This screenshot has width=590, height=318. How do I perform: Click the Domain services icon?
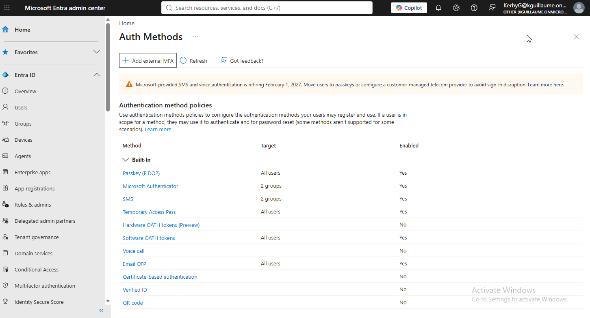[5, 253]
